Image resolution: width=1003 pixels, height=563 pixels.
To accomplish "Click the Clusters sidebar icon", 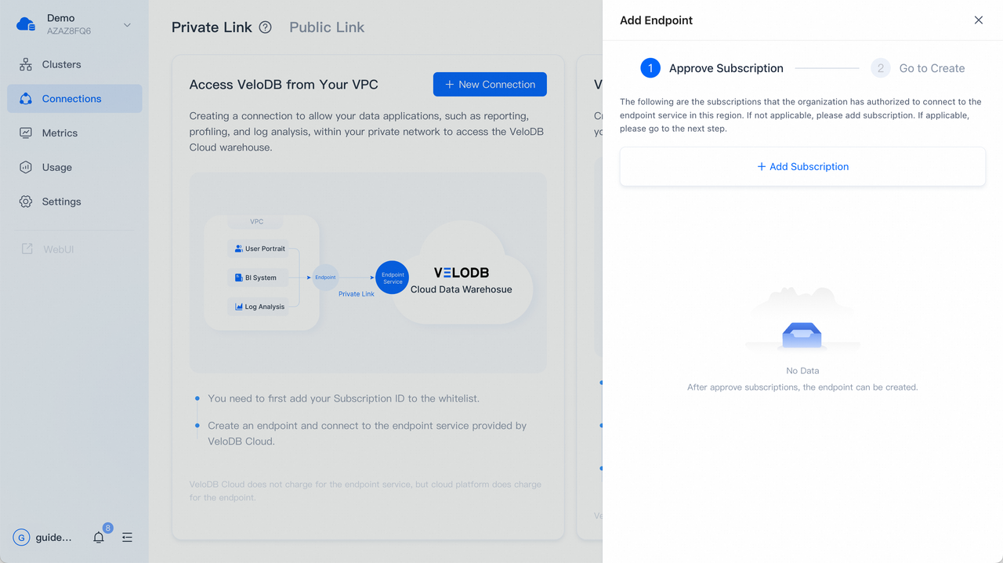I will point(26,64).
